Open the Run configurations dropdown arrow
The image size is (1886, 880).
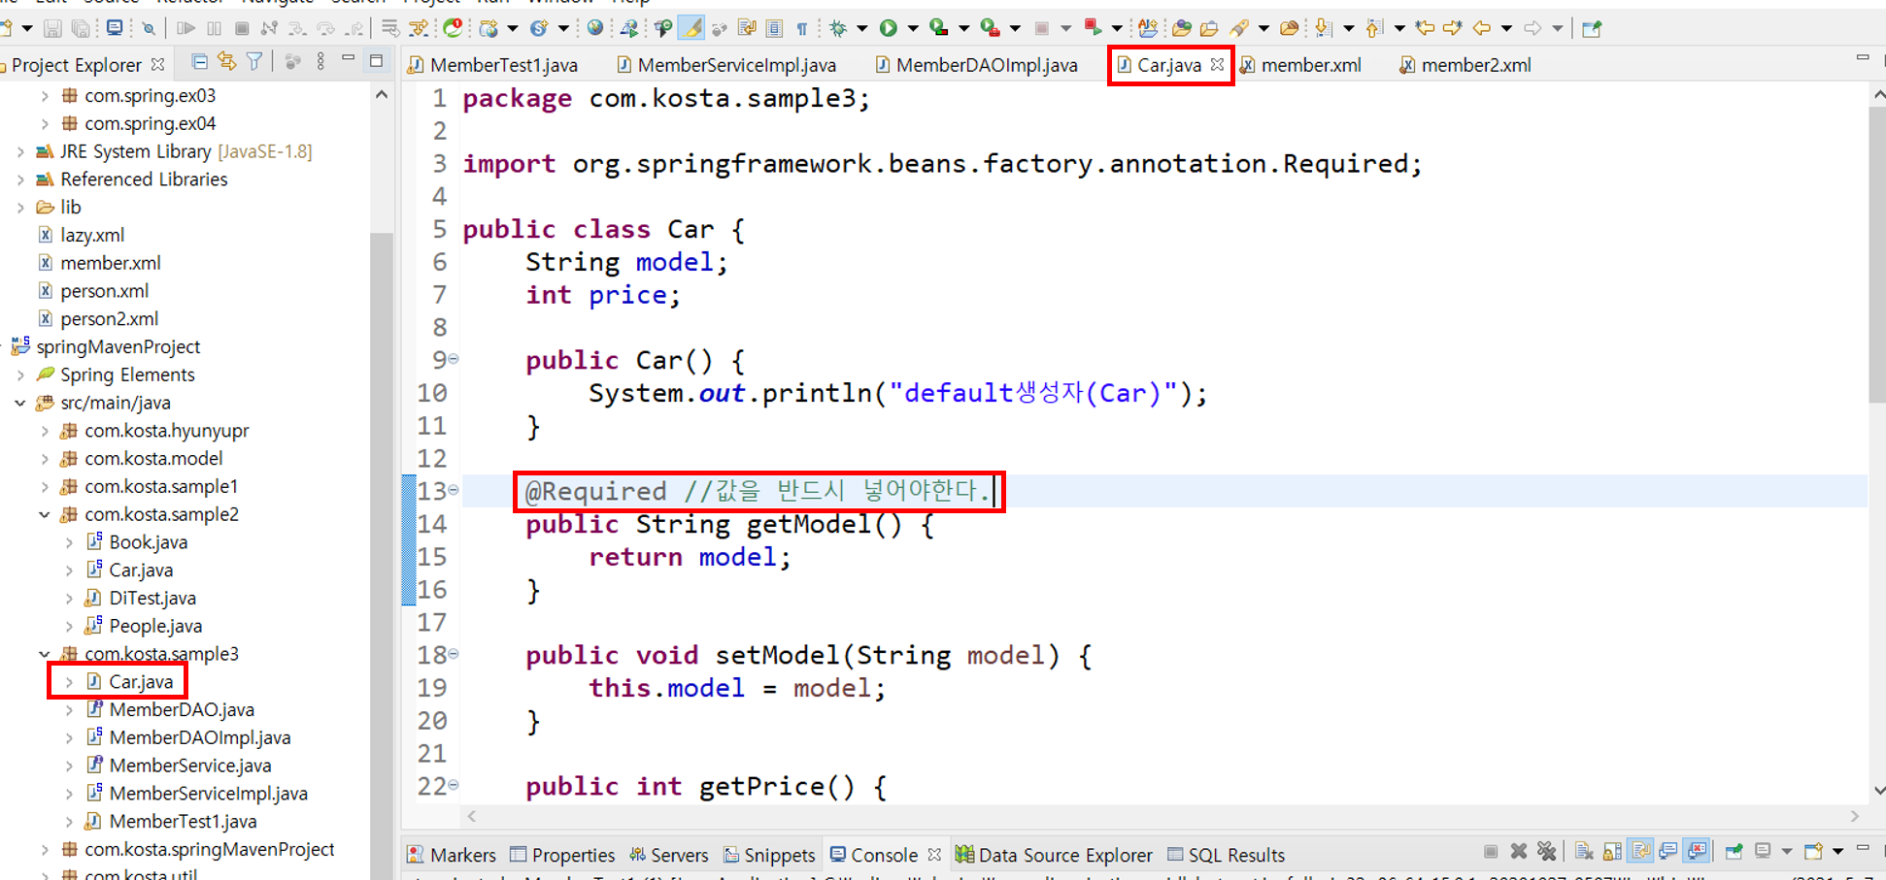click(912, 29)
